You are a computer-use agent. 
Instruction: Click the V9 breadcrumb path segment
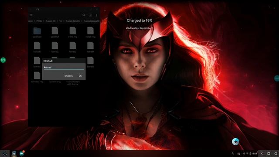pos(61,21)
